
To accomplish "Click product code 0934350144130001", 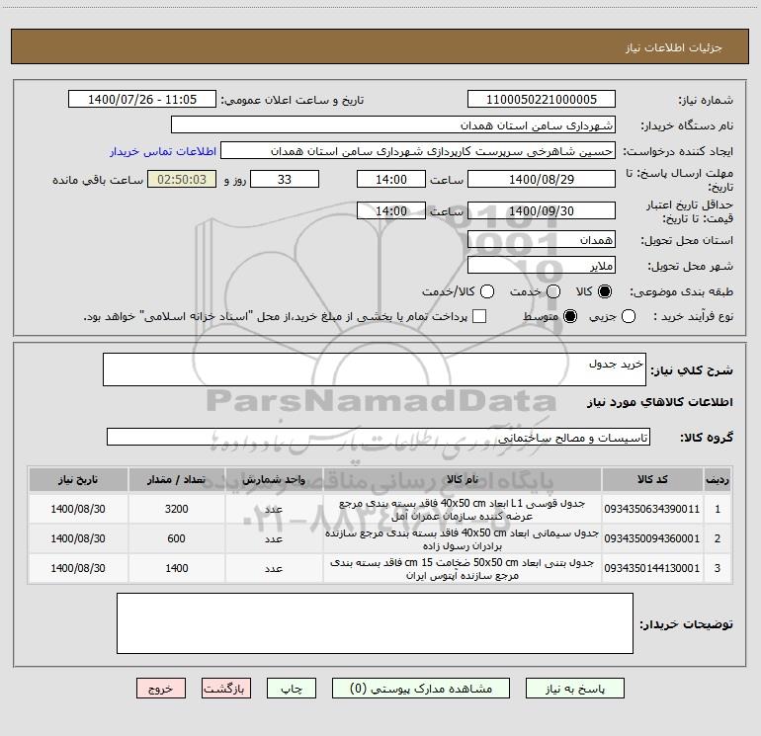I will 652,568.
